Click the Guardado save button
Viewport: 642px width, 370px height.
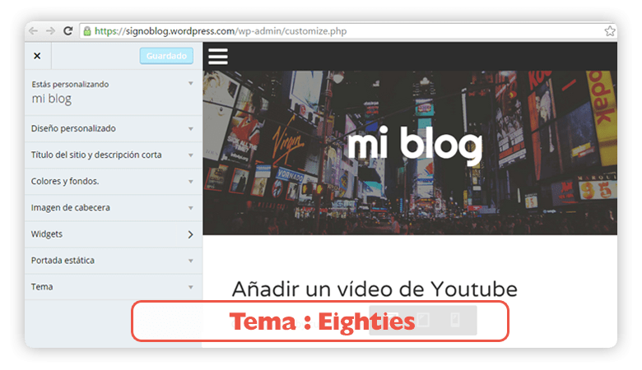pos(166,56)
